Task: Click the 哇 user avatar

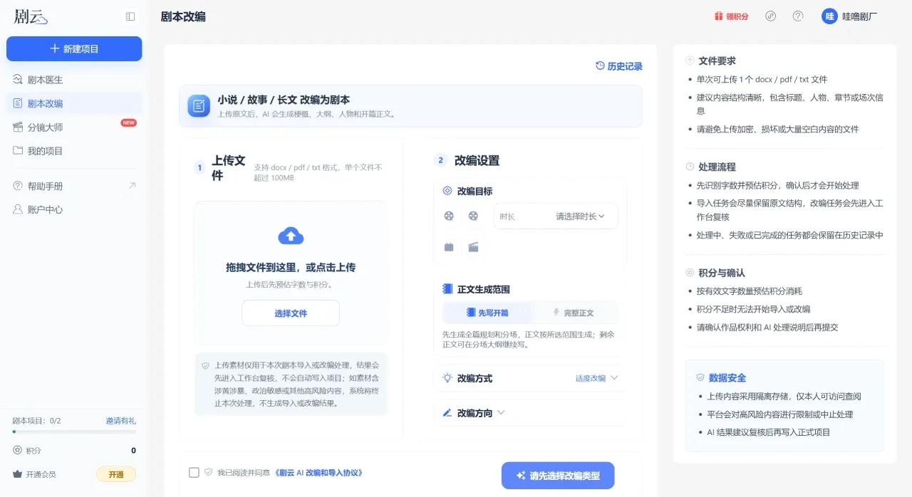Action: pos(829,16)
